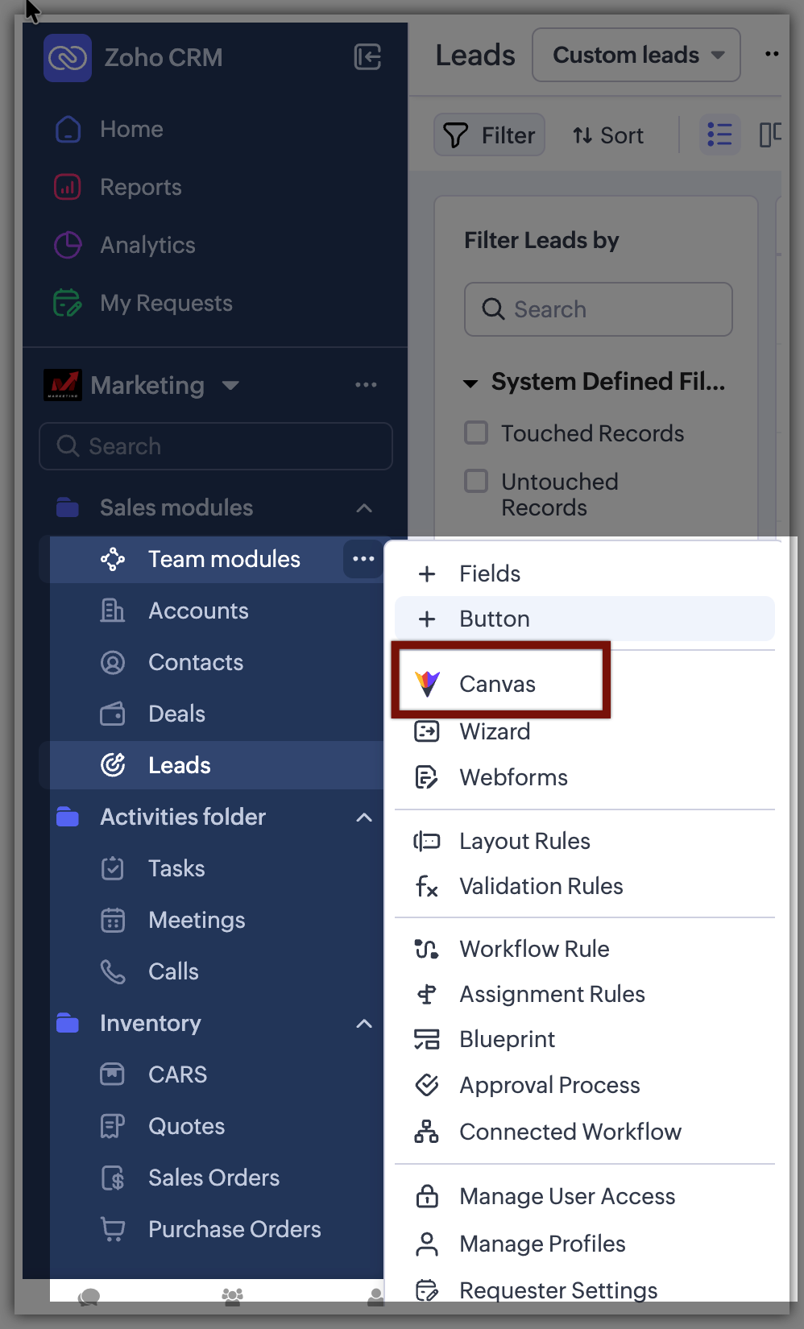Choose Blueprint in the context menu
Image resolution: width=804 pixels, height=1329 pixels.
coord(507,1039)
